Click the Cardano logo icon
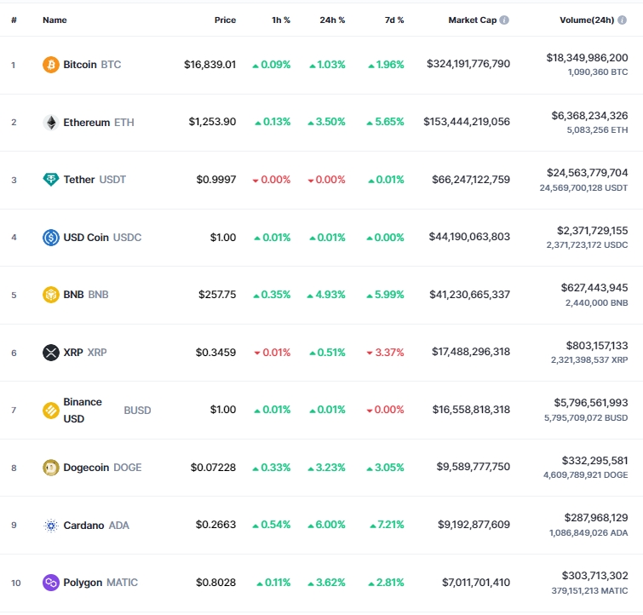 (51, 526)
